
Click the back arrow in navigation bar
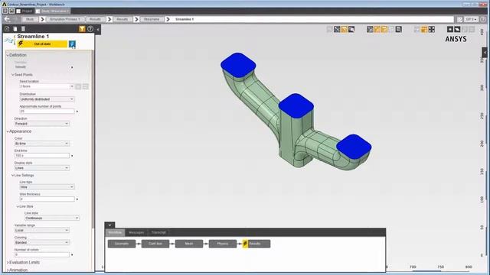(x=7, y=19)
